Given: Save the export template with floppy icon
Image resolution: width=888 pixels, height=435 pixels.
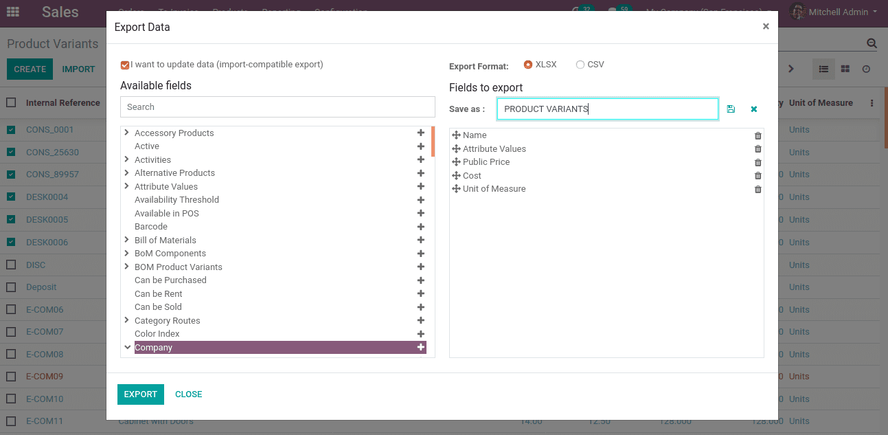Looking at the screenshot, I should click(x=731, y=109).
